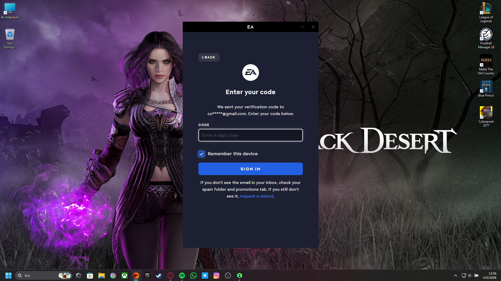The height and width of the screenshot is (281, 501).
Task: Open Spotify from taskbar
Action: [182, 276]
